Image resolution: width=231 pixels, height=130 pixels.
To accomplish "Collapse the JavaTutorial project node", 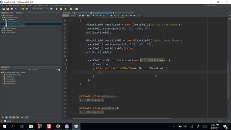I will [1, 15].
